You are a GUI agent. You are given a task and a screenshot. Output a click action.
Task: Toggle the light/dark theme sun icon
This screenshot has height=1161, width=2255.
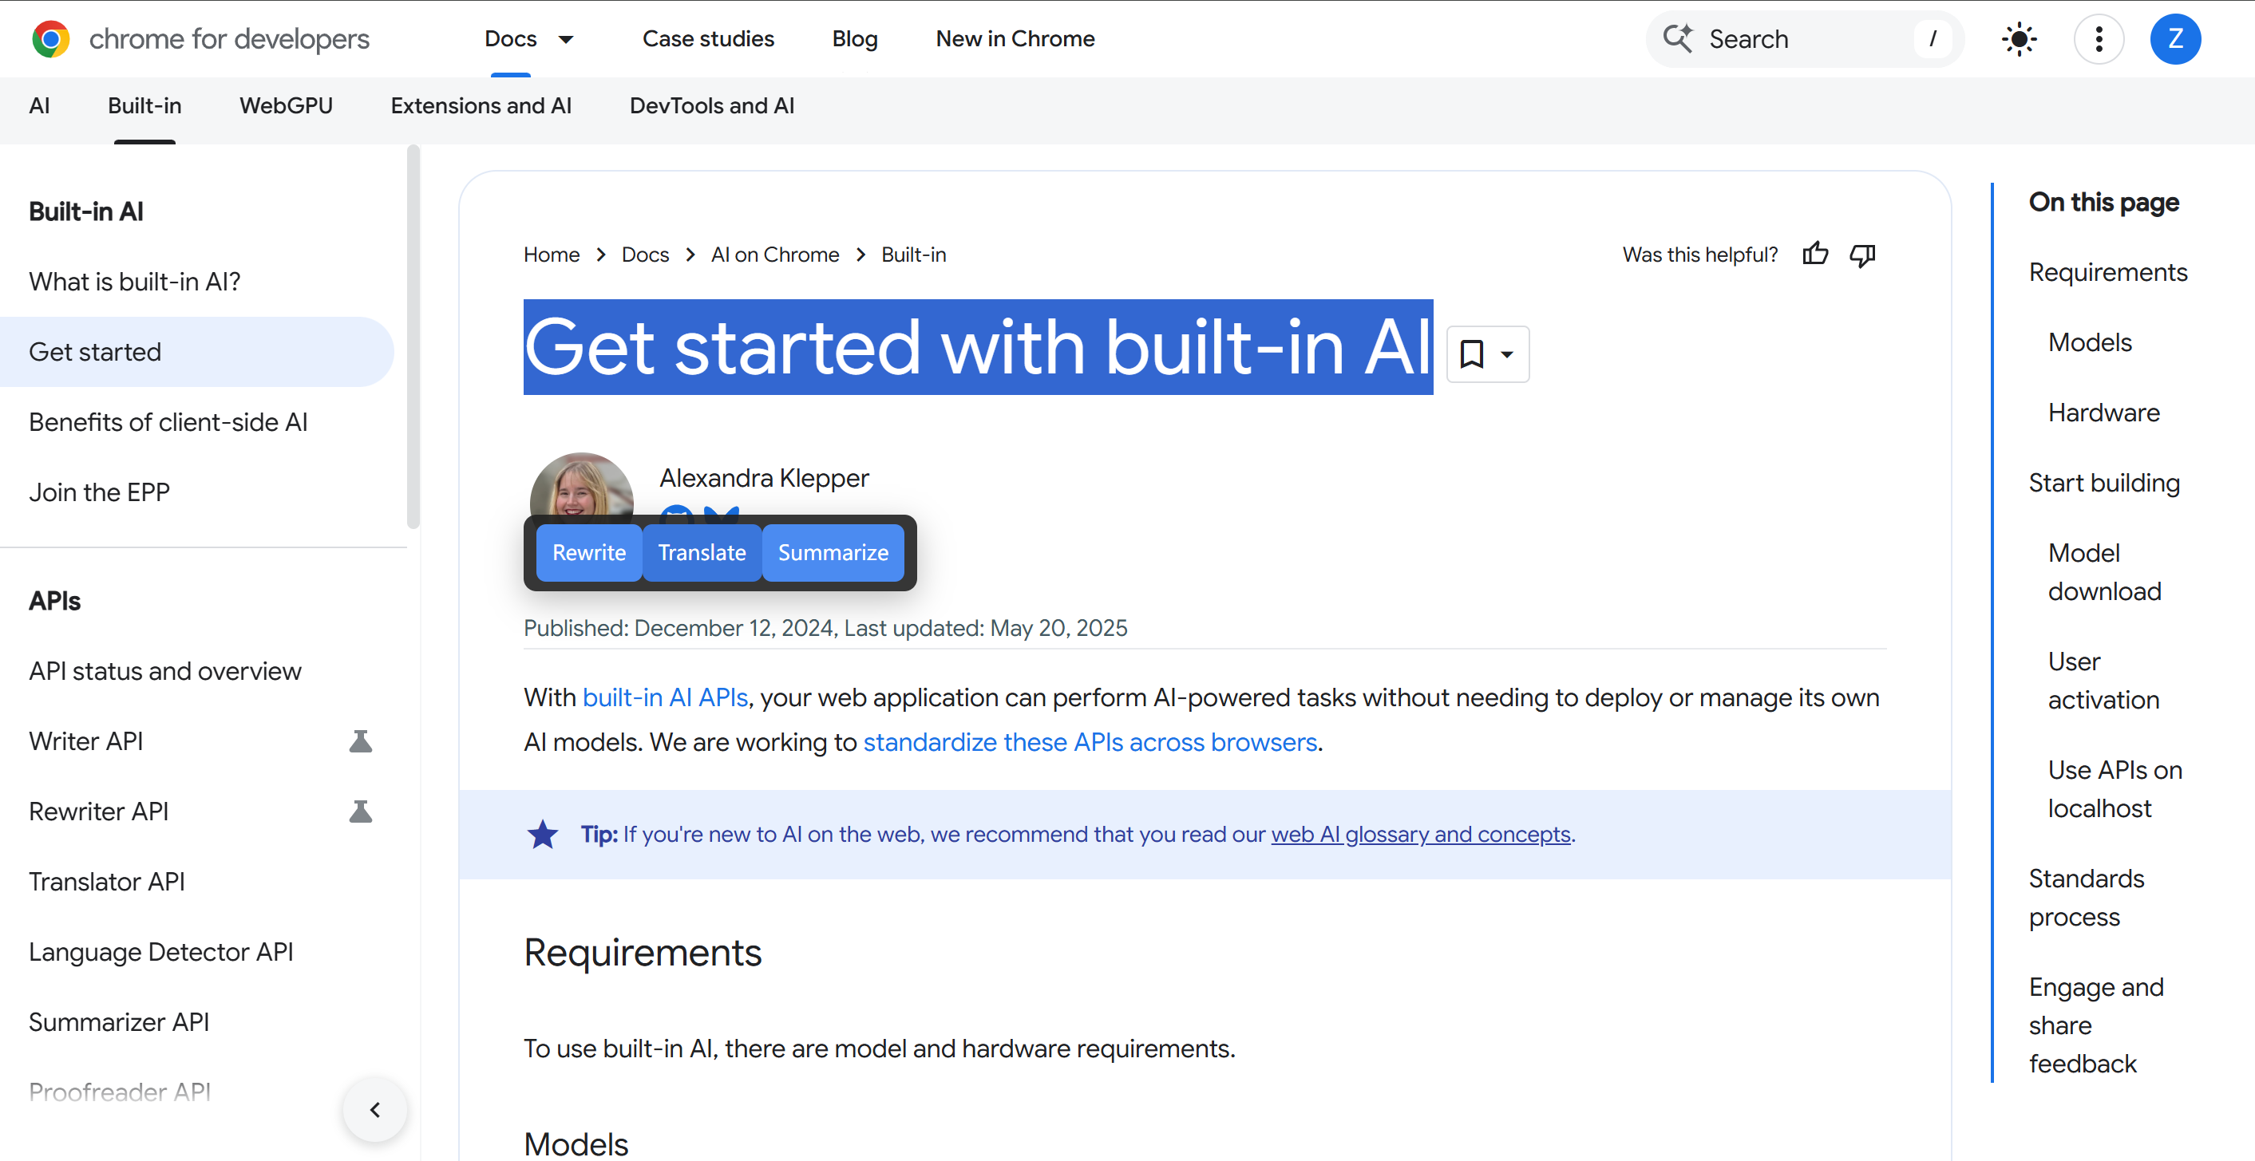(x=2018, y=38)
